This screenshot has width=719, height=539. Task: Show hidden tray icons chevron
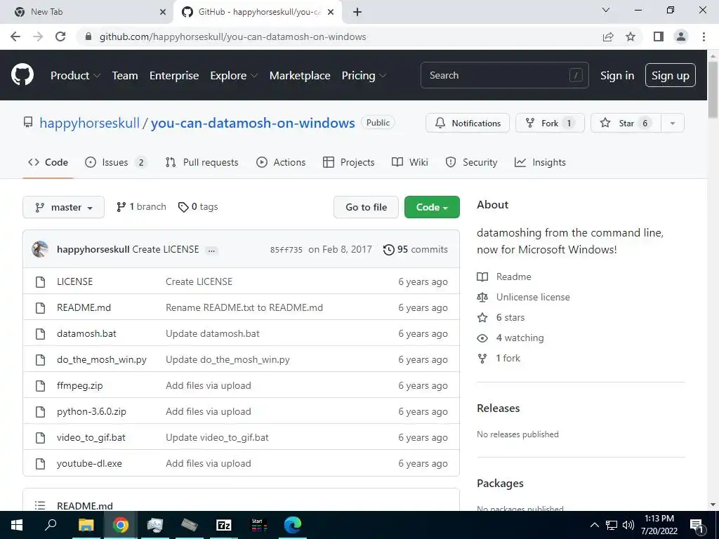pos(594,525)
